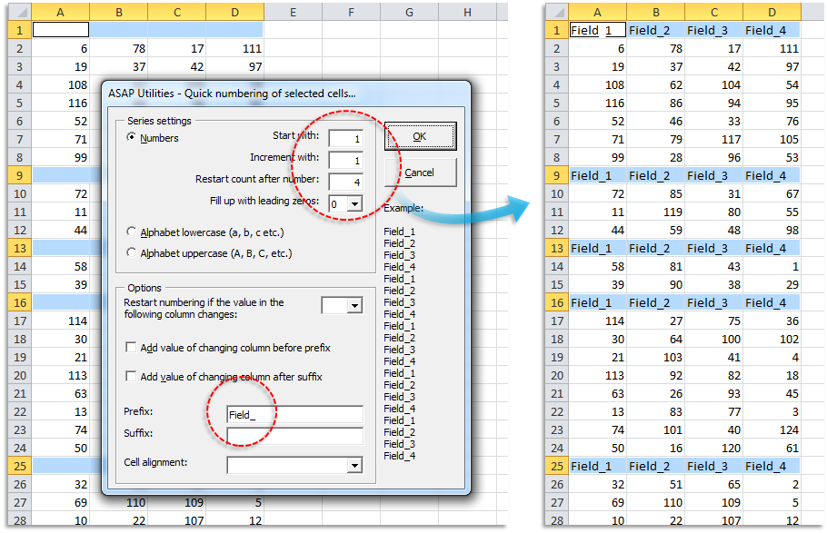This screenshot has width=827, height=533.
Task: Click cell D23 value 124 in right sheet
Action: tap(772, 429)
